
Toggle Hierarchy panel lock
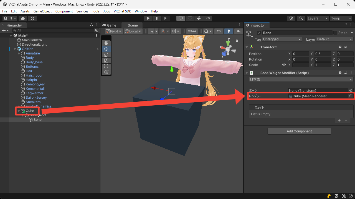(x=92, y=25)
